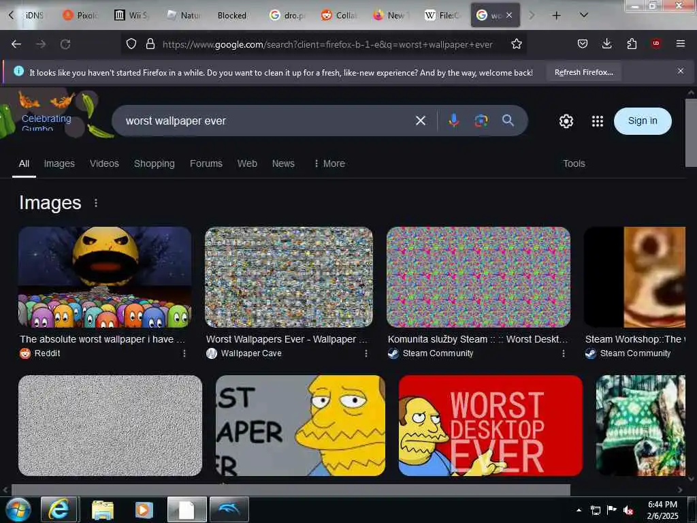The image size is (697, 523).
Task: Switch to the Wikipedia File browser tab
Action: point(441,16)
